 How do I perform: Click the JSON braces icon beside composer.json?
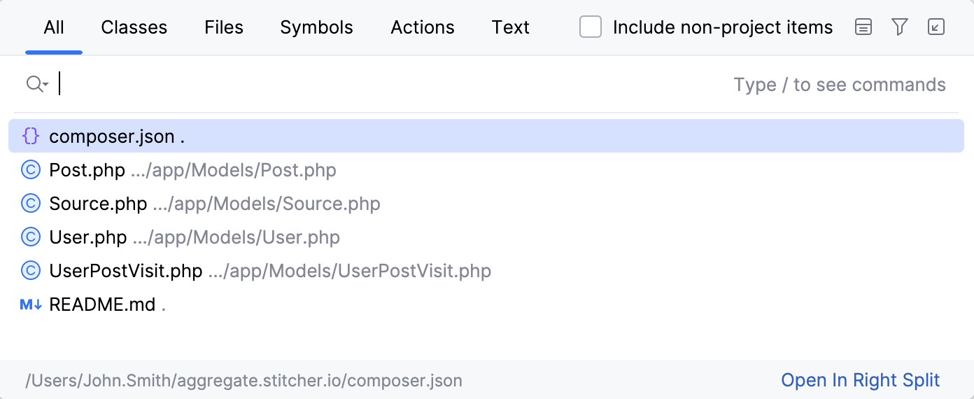click(x=31, y=136)
